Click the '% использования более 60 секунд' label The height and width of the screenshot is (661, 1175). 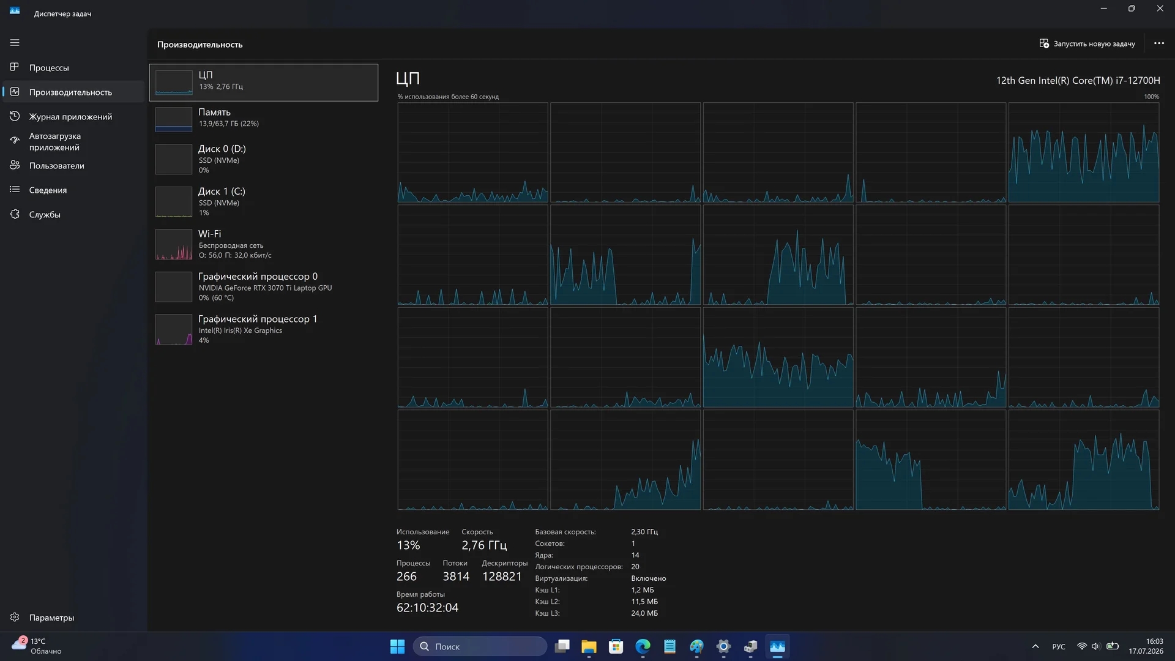pyautogui.click(x=448, y=97)
